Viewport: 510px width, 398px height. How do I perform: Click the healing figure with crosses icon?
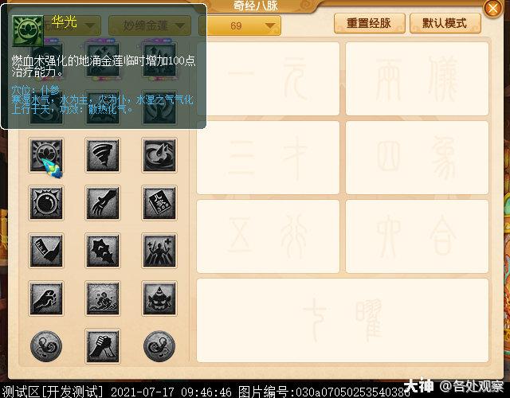[159, 251]
